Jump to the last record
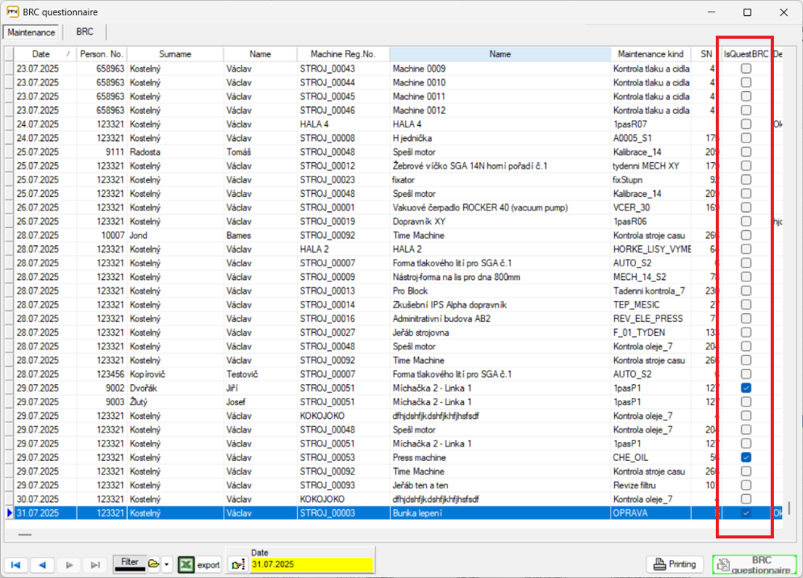This screenshot has height=578, width=803. (95, 564)
